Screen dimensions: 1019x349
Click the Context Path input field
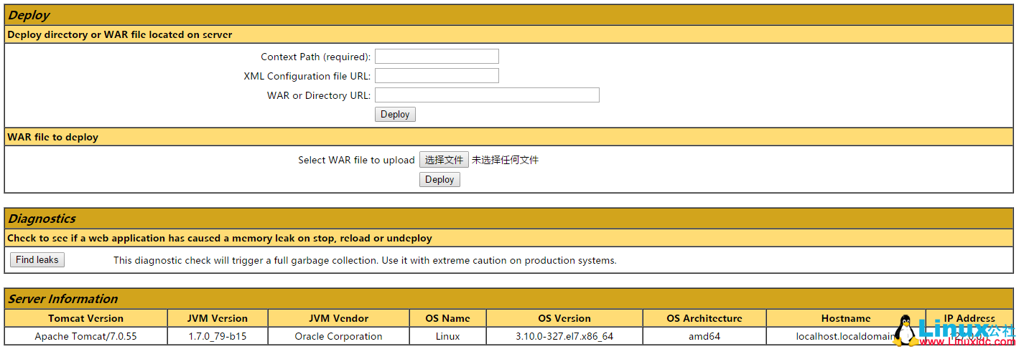[x=437, y=57]
